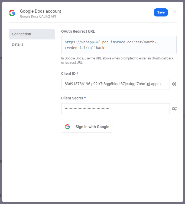Save the Google Docs credential

click(x=161, y=12)
